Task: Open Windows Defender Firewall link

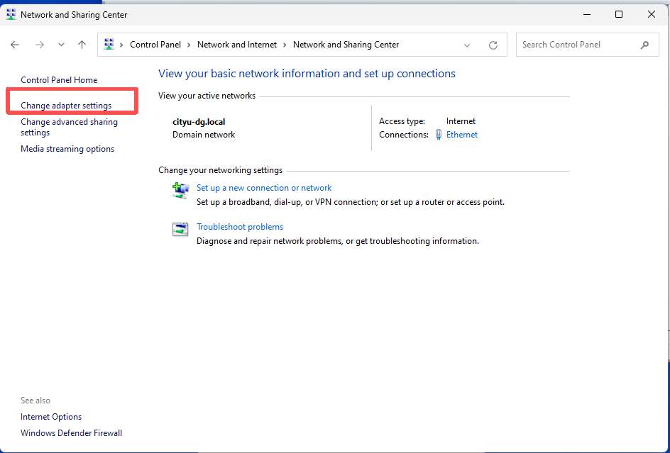Action: pos(71,433)
